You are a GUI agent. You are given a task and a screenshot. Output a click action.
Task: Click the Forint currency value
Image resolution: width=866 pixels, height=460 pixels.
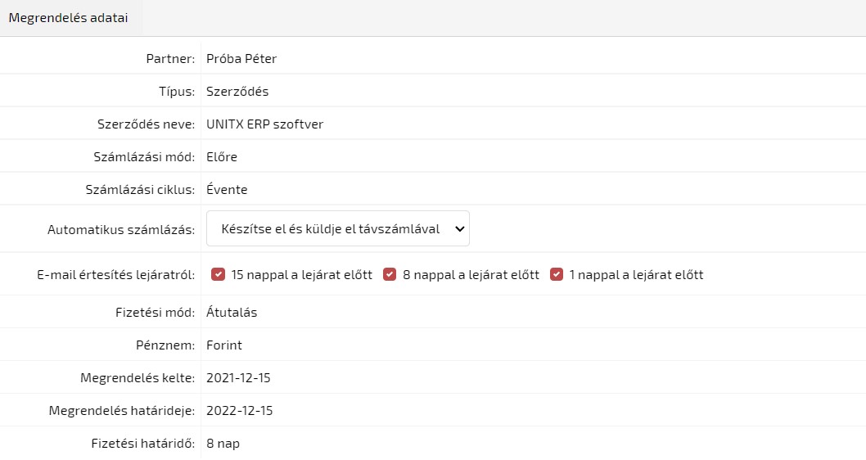[x=224, y=345]
